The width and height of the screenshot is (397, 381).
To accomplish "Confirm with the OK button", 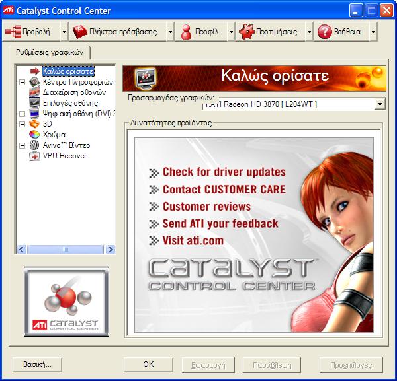I will click(148, 364).
